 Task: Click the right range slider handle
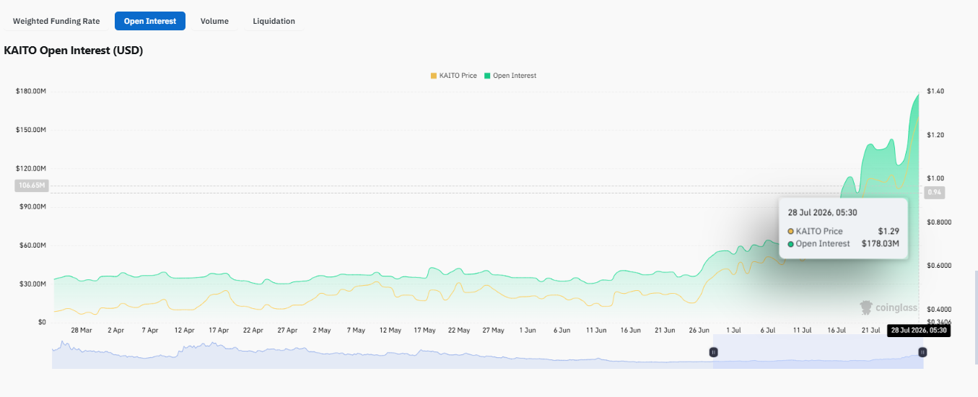pyautogui.click(x=922, y=352)
